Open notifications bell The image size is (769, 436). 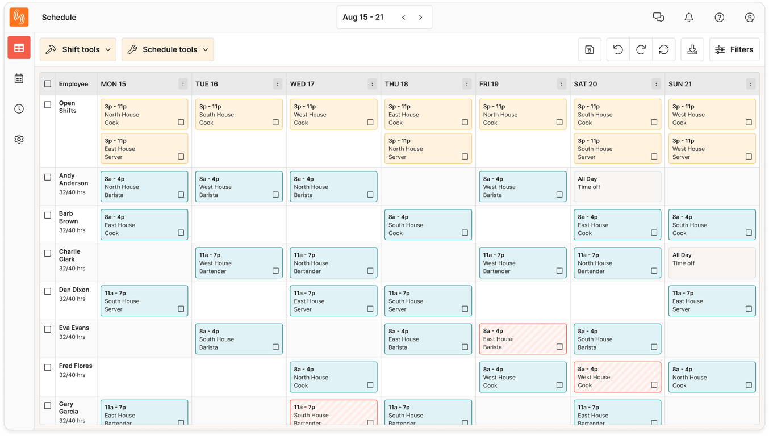[x=689, y=18]
